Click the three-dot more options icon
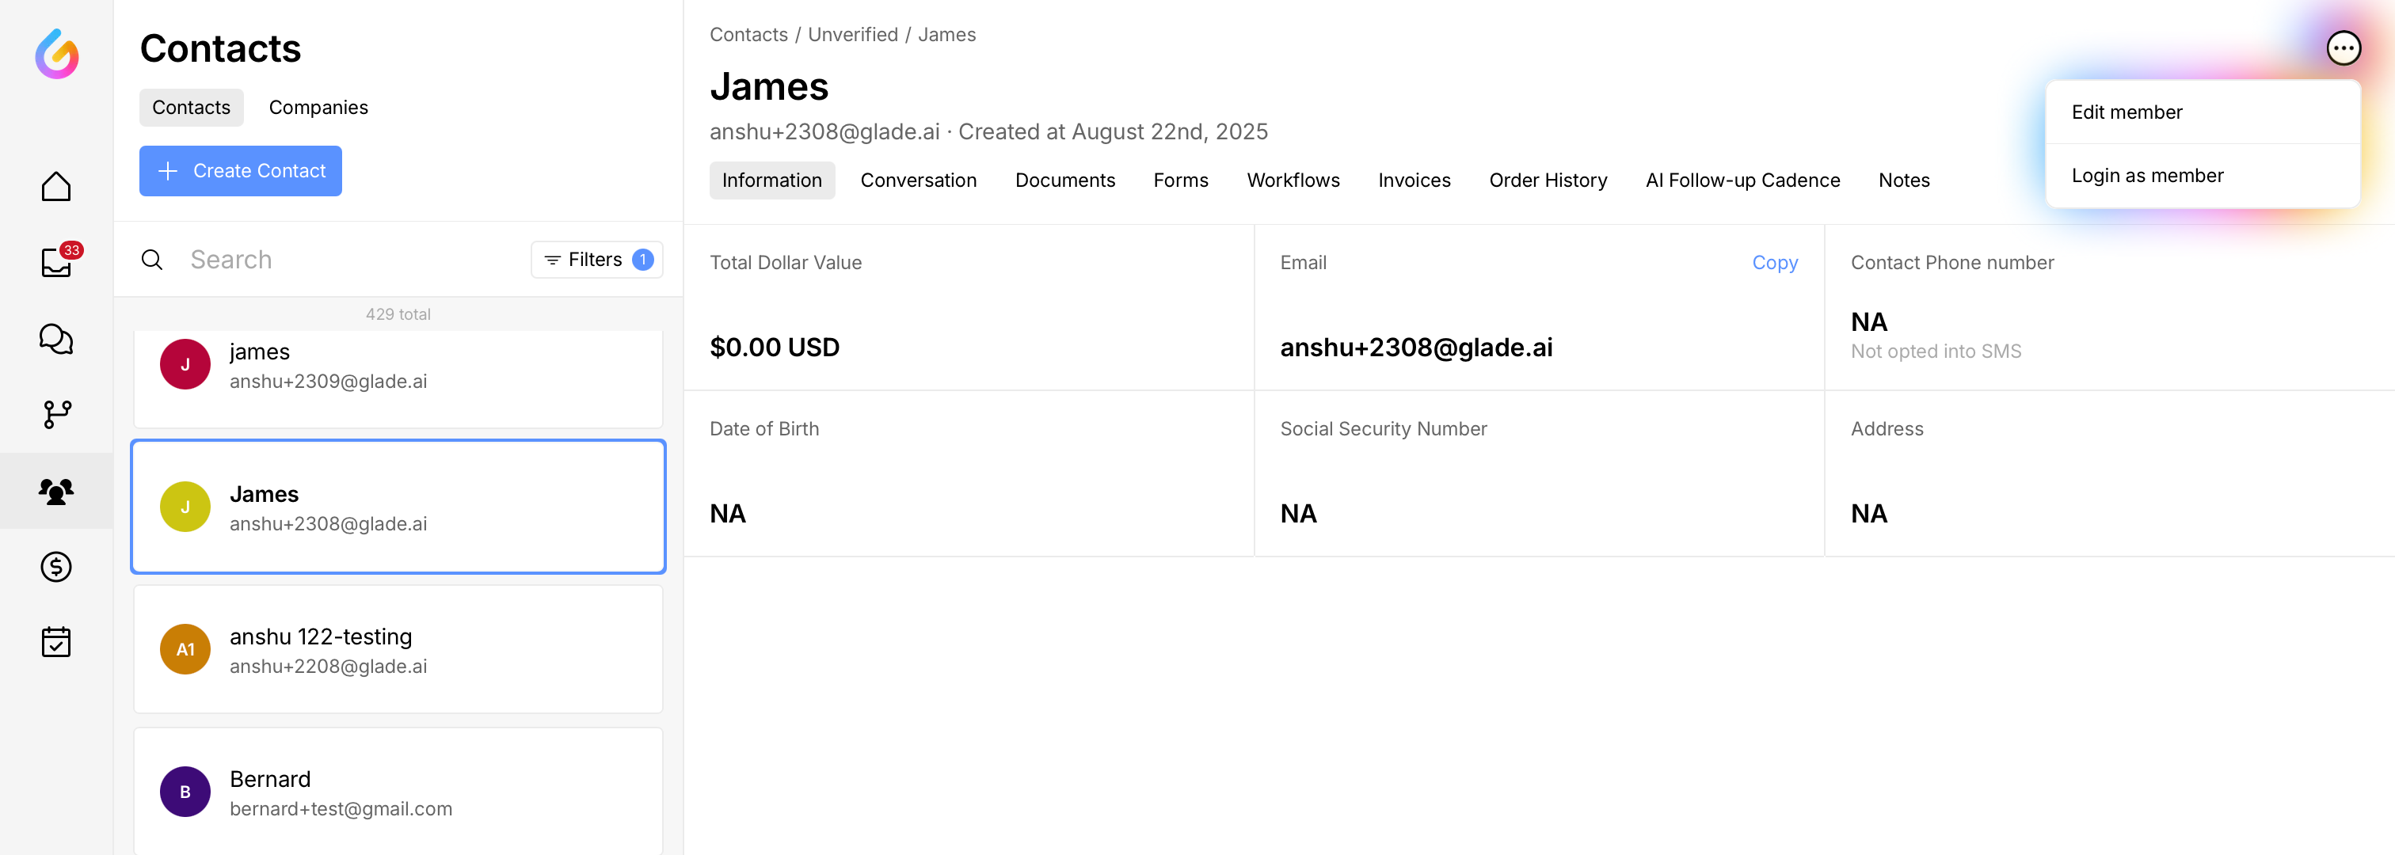The height and width of the screenshot is (855, 2395). [2343, 47]
